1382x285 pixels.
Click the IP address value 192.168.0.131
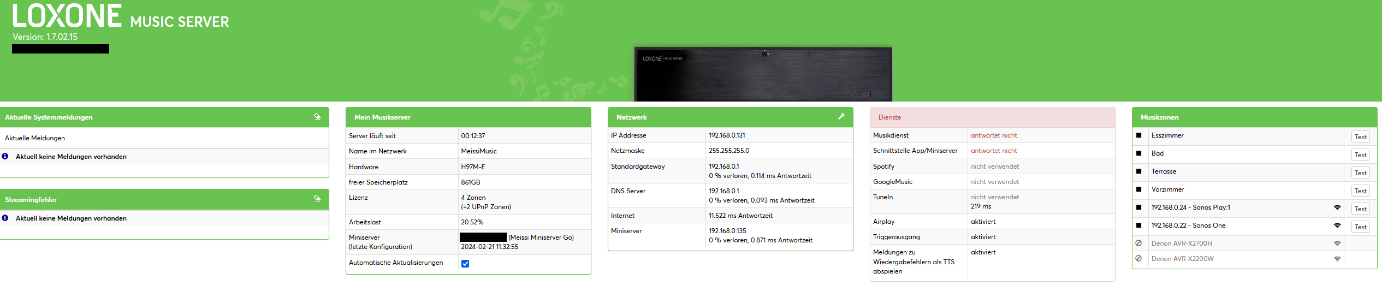click(x=727, y=135)
